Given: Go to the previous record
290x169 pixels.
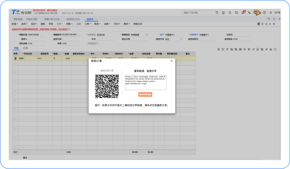Looking at the screenshot, I should point(266,24).
